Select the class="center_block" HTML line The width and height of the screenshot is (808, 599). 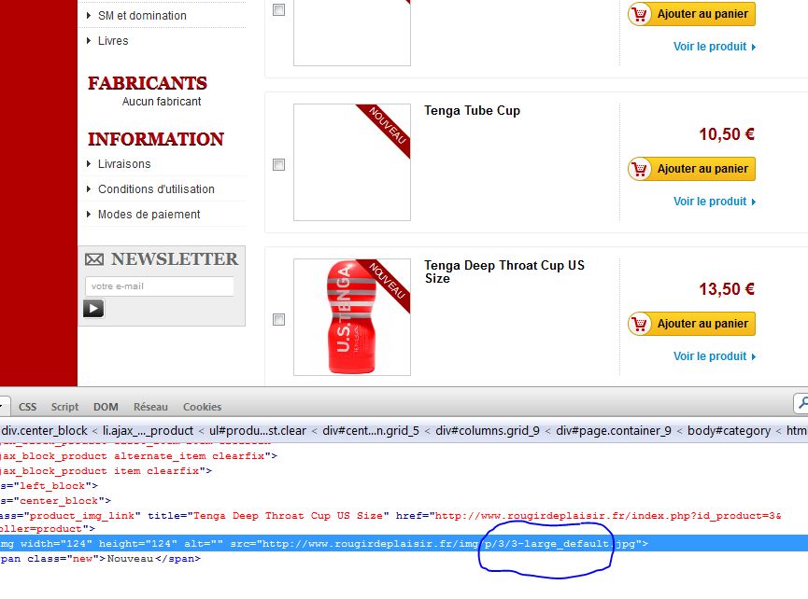pos(56,501)
